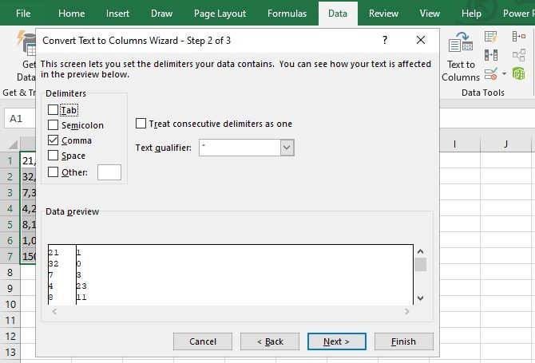Toggle Treat consecutive delimiters as one
The width and height of the screenshot is (535, 363).
pyautogui.click(x=141, y=124)
